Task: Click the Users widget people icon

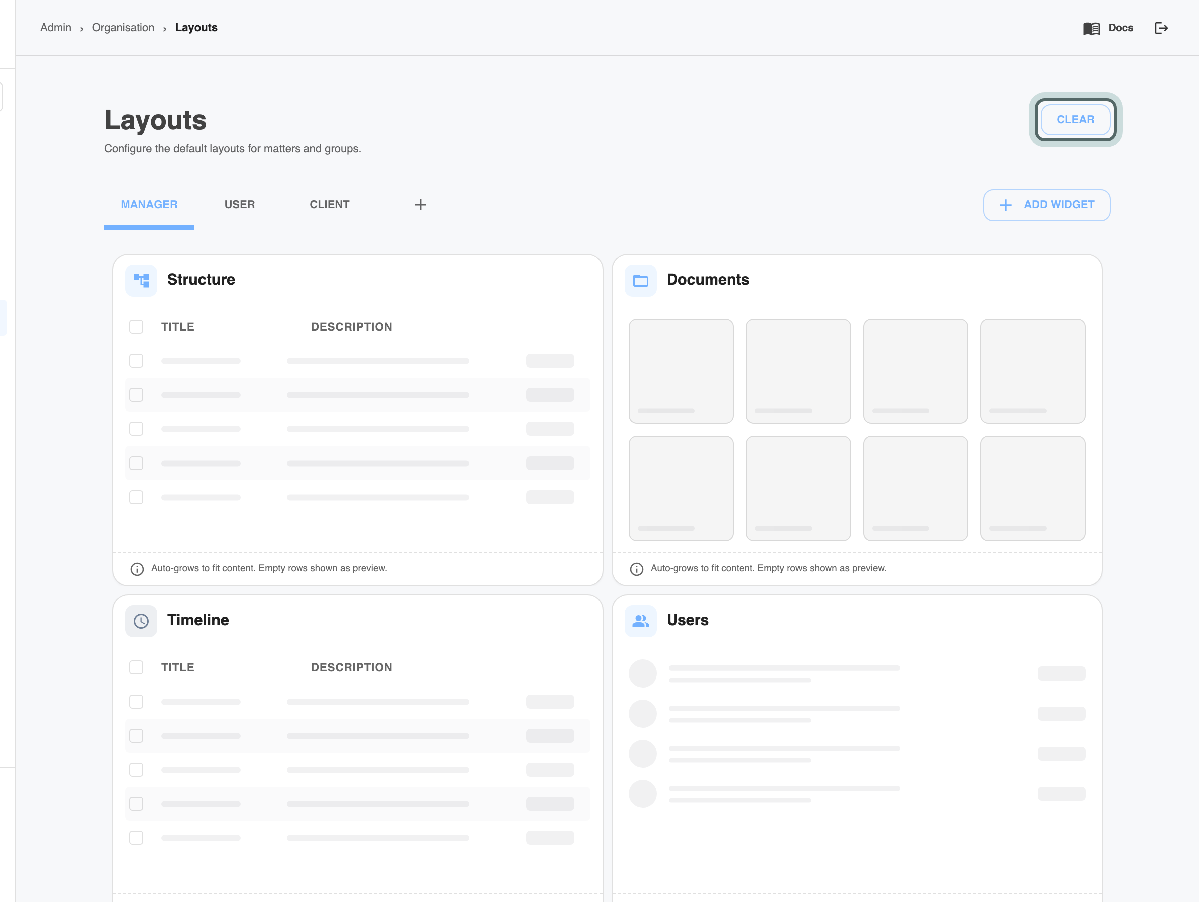Action: (x=640, y=621)
